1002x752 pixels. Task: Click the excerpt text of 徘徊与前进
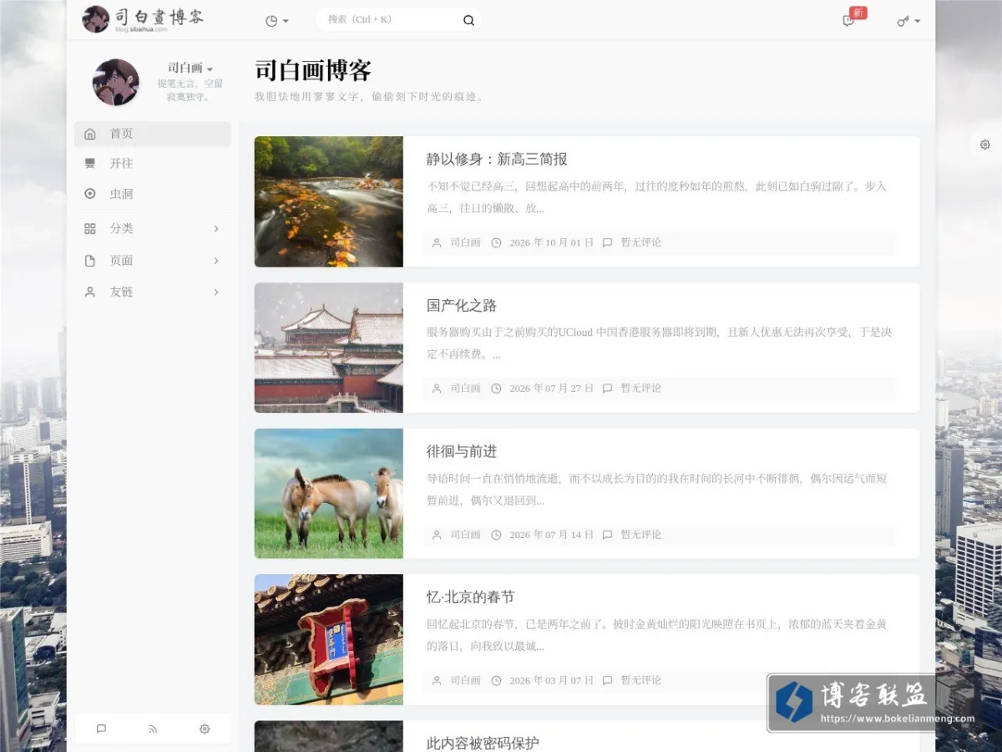[x=656, y=490]
